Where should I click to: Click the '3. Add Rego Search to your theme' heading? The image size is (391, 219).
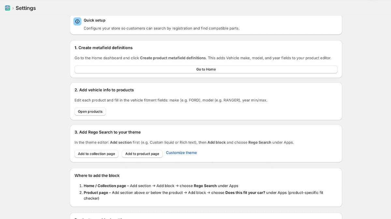pyautogui.click(x=108, y=132)
